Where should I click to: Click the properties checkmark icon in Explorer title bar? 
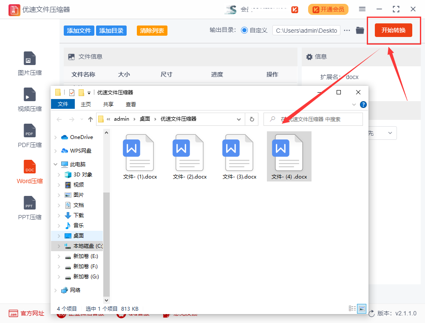[x=72, y=93]
